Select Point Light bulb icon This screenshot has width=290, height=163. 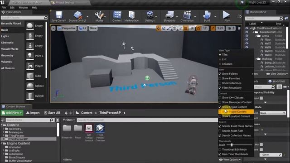[x=30, y=56]
